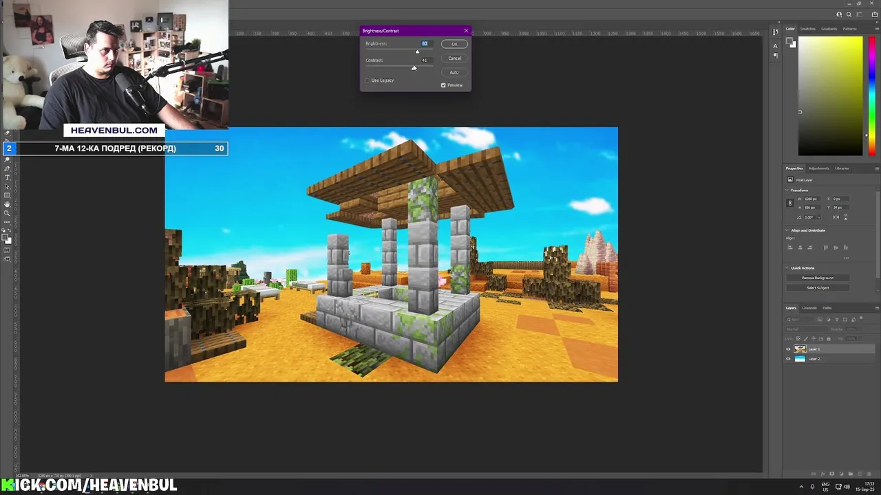The height and width of the screenshot is (495, 881).
Task: Select the Path Selection arrow tool
Action: pyautogui.click(x=7, y=186)
